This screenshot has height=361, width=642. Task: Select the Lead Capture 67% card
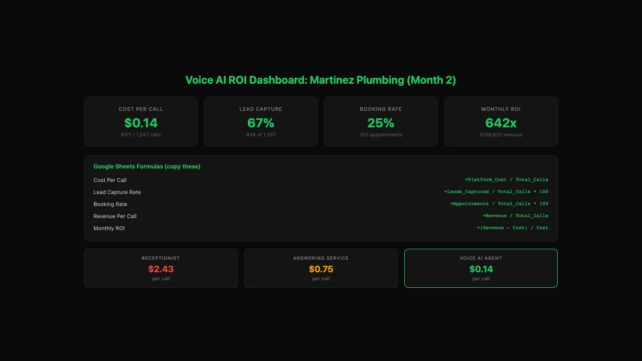point(261,121)
